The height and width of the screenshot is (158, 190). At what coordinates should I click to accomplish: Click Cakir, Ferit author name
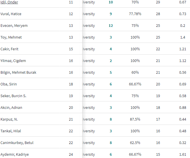pos(9,49)
